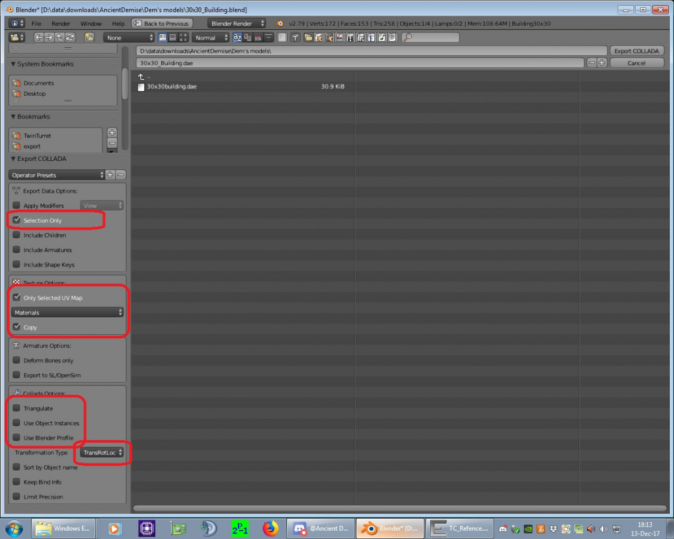Open the Render menu
The width and height of the screenshot is (674, 539).
point(61,23)
